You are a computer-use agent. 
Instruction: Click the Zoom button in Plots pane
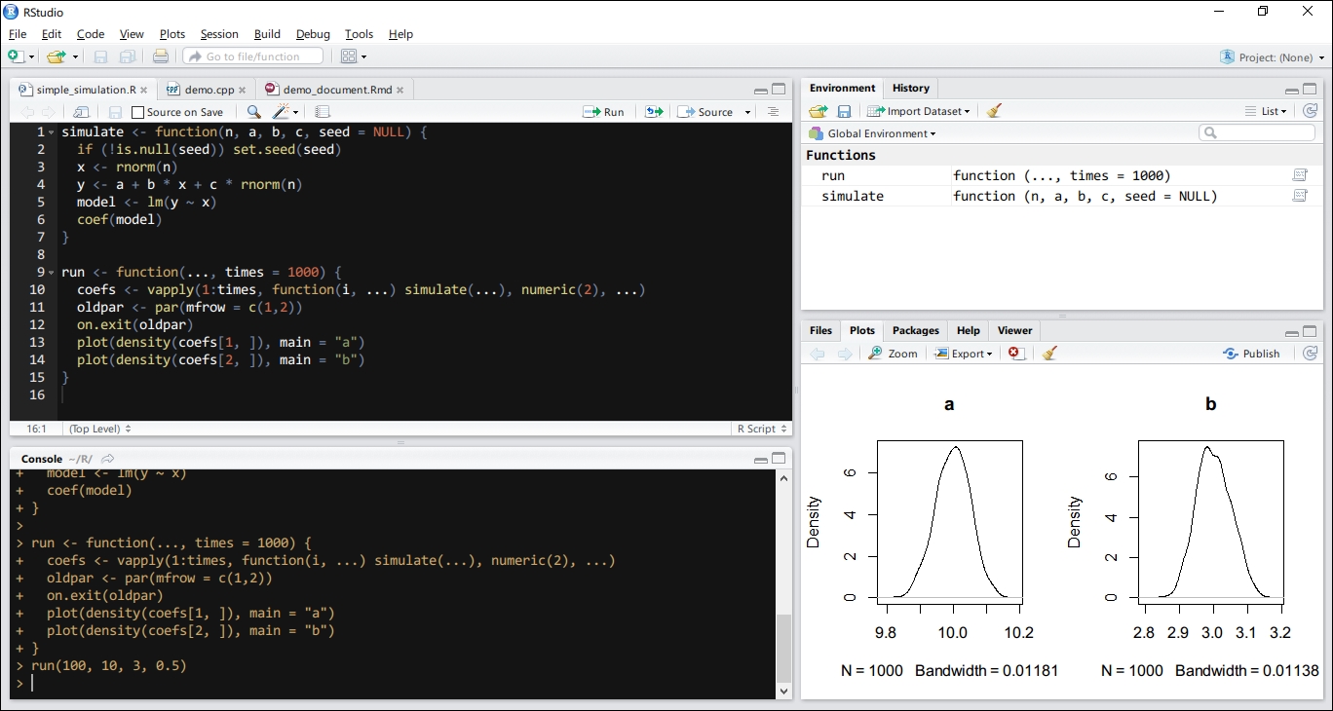point(894,354)
